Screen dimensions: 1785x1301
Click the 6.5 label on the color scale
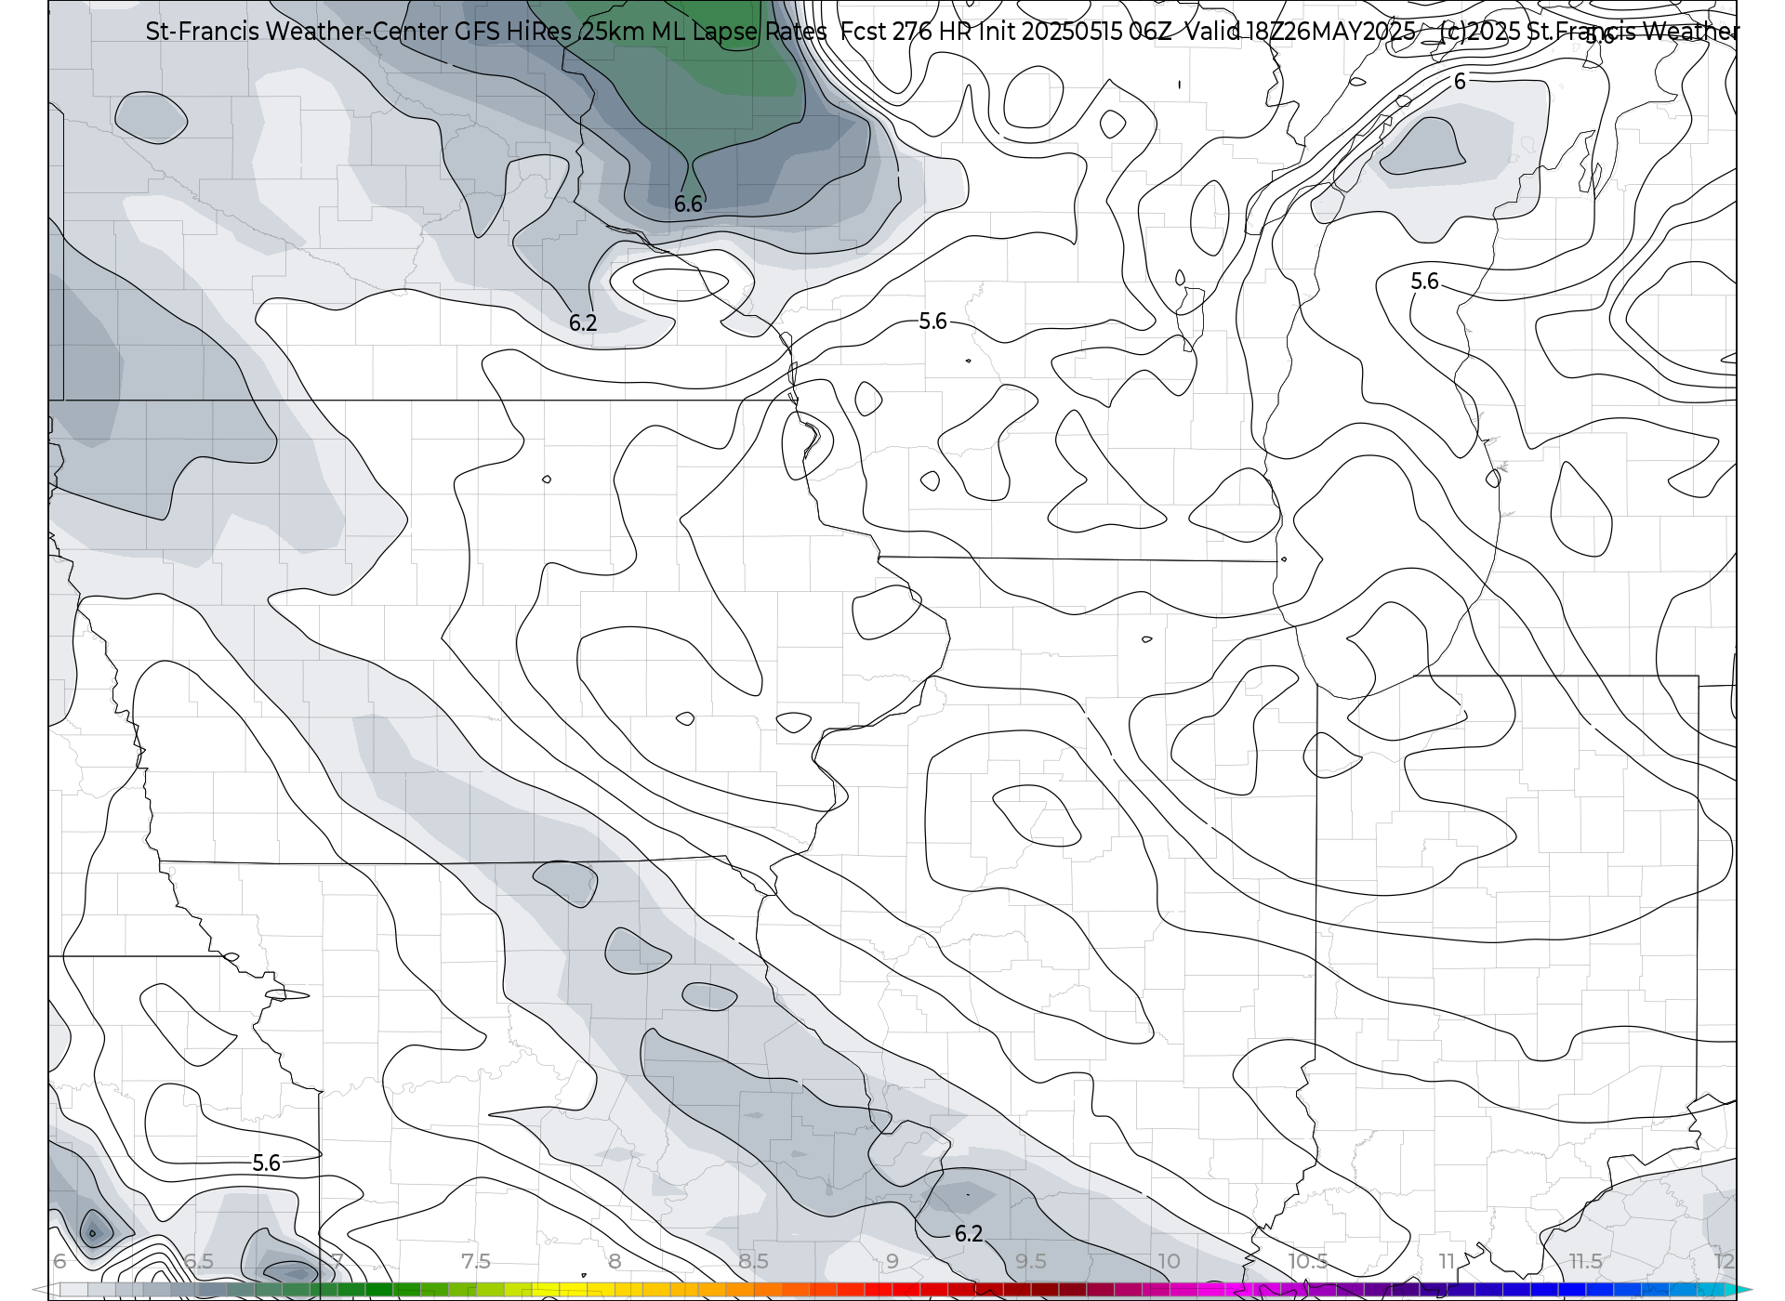tap(198, 1261)
